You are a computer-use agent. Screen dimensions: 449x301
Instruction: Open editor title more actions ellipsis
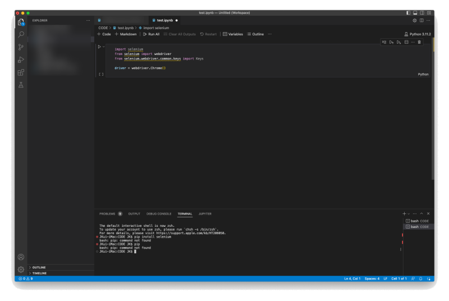pyautogui.click(x=428, y=20)
